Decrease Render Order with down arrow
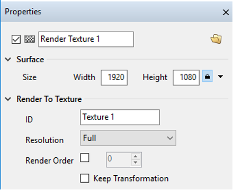 coord(136,163)
